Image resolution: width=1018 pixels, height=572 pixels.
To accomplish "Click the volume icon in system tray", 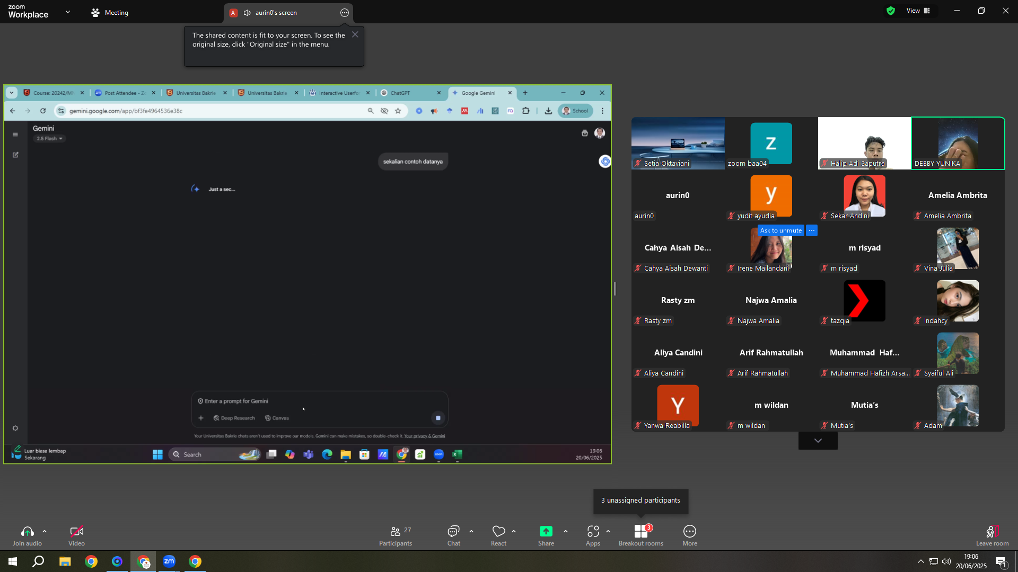I will [946, 561].
